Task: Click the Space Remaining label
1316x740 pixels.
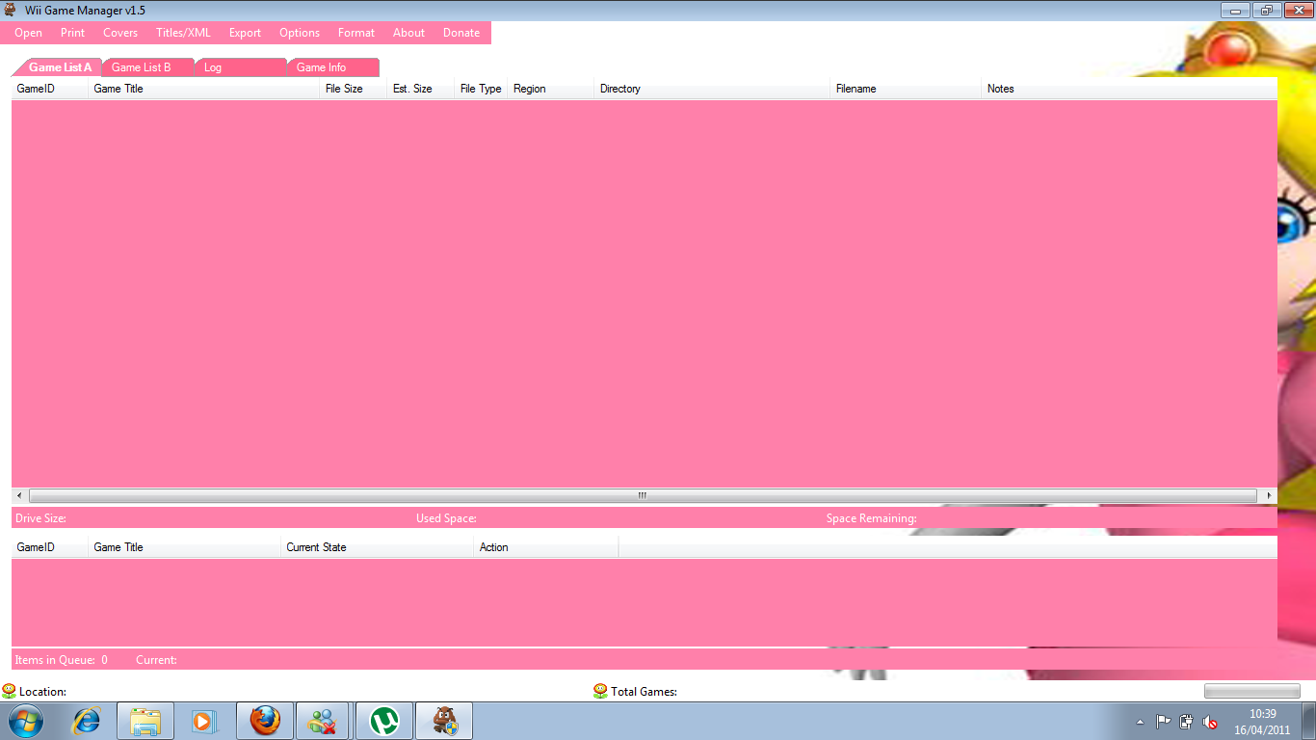Action: tap(871, 518)
